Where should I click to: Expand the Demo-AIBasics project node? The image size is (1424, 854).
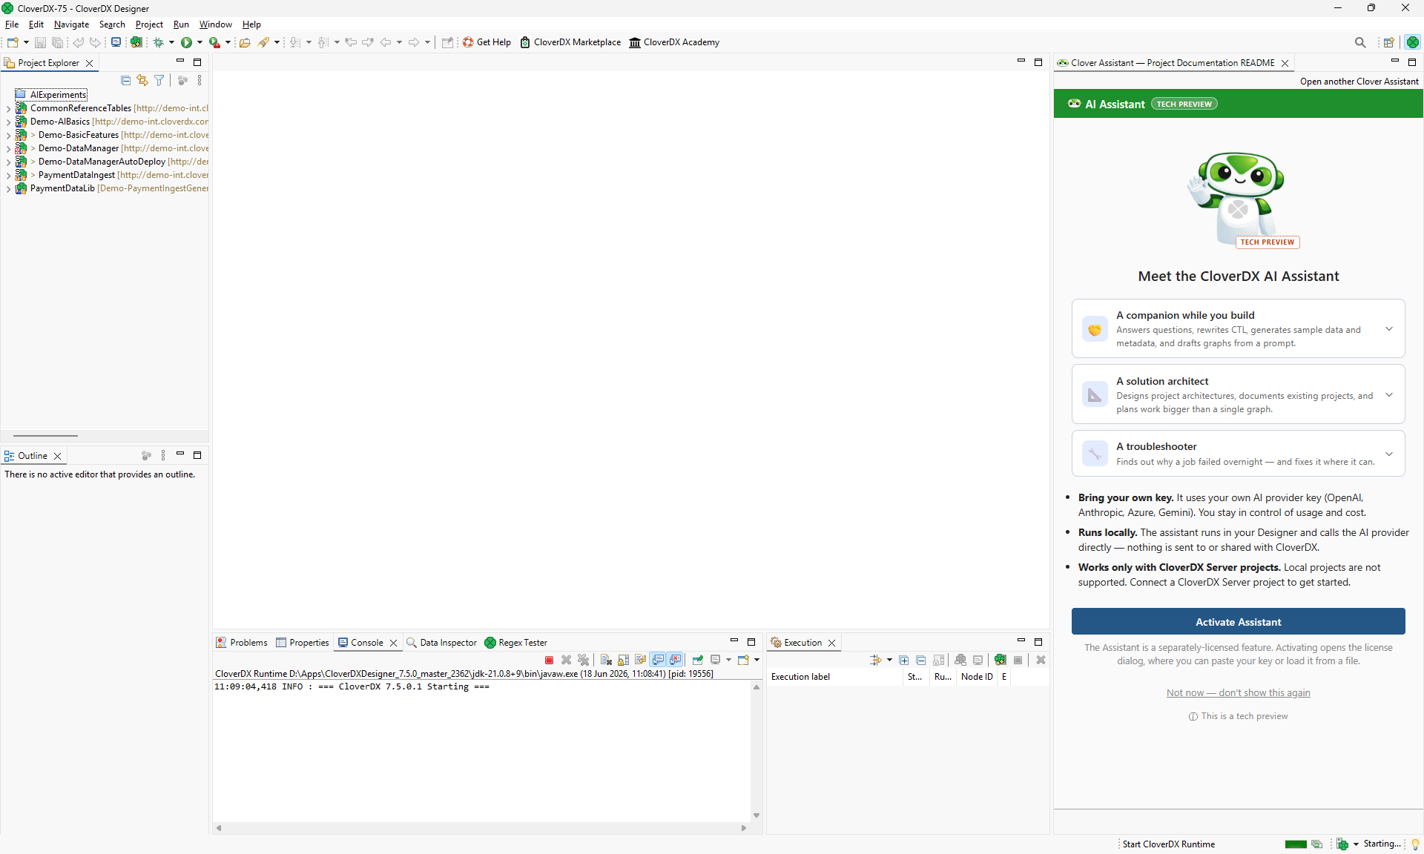[8, 122]
